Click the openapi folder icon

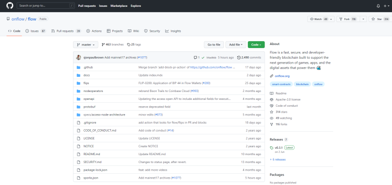78,99
